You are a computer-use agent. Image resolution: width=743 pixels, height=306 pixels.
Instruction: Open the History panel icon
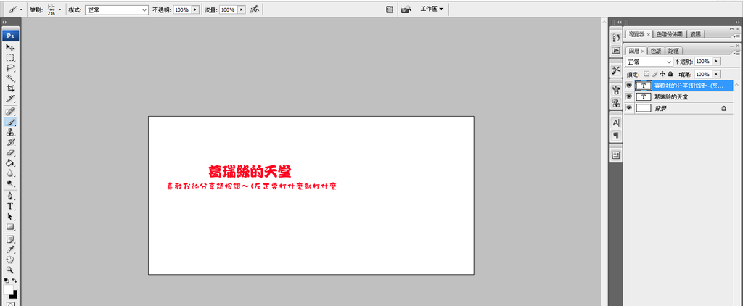tap(616, 38)
